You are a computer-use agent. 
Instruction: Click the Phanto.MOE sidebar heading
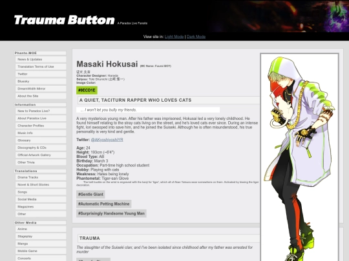tap(40, 53)
